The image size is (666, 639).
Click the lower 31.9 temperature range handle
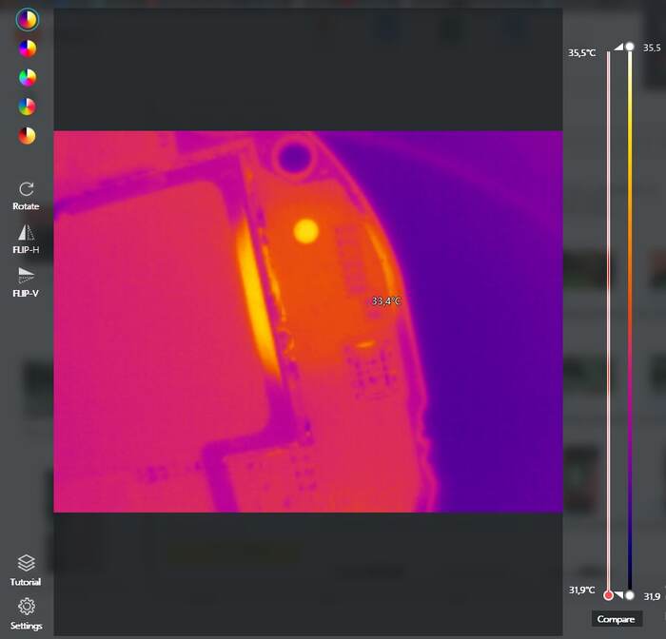[629, 595]
